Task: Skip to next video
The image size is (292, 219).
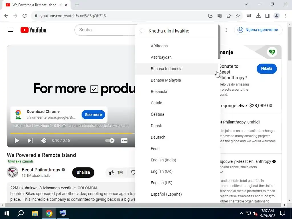Action: (30, 141)
